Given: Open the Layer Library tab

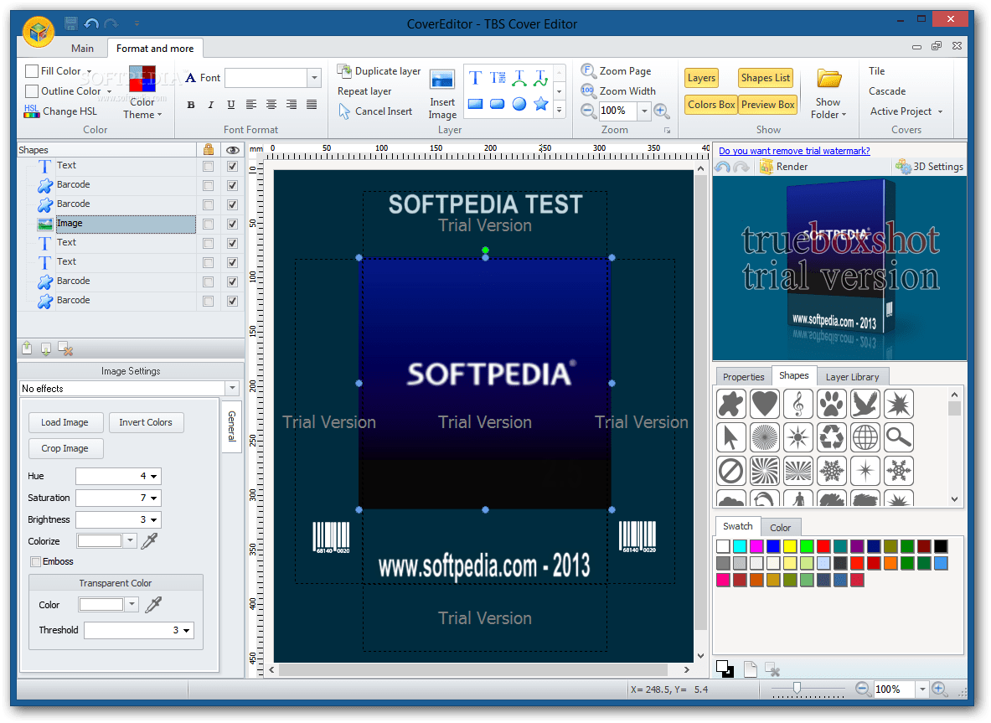Looking at the screenshot, I should click(x=853, y=376).
